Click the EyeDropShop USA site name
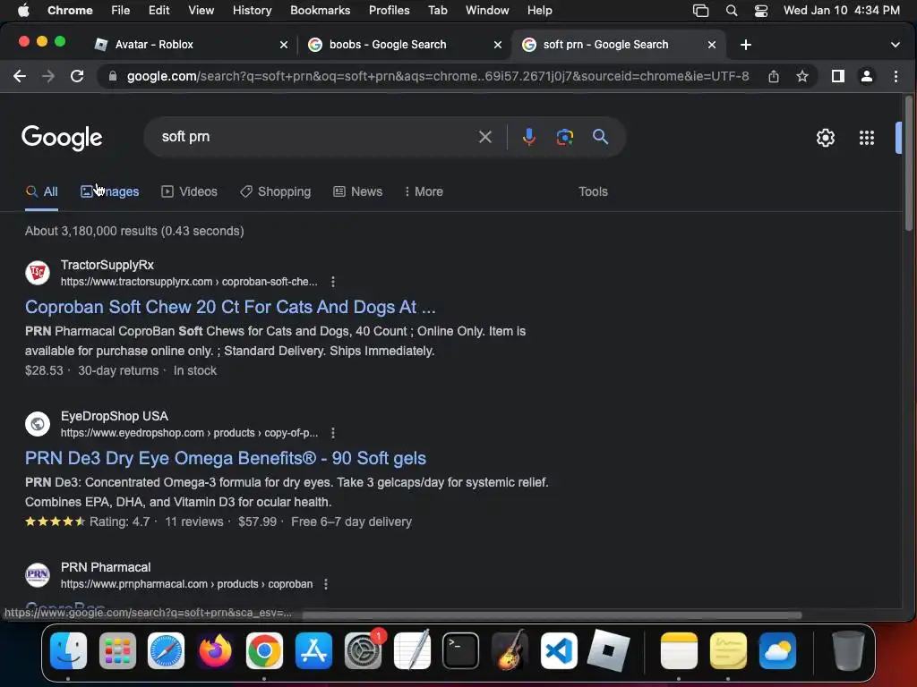 click(x=114, y=416)
